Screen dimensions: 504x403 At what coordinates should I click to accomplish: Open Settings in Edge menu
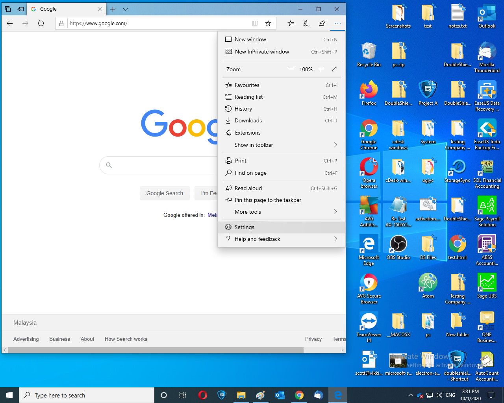coord(282,227)
